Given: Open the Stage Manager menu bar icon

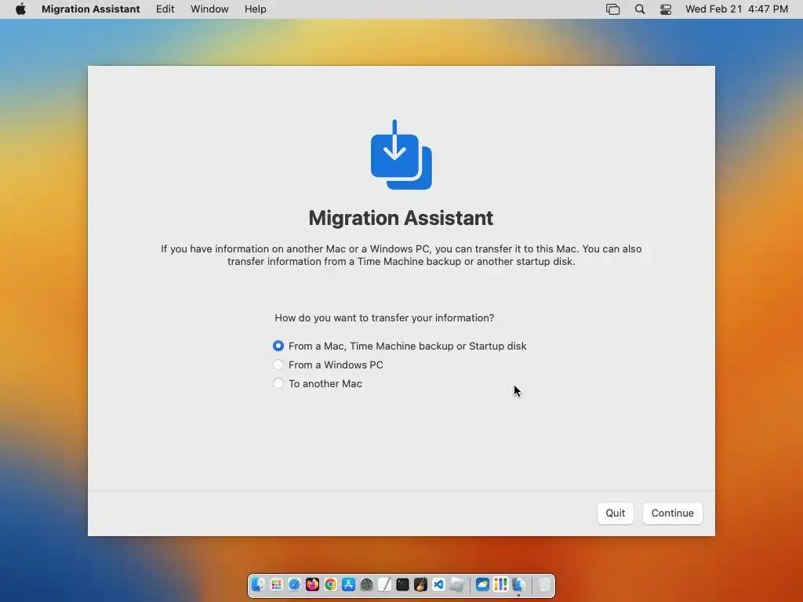Looking at the screenshot, I should click(612, 9).
